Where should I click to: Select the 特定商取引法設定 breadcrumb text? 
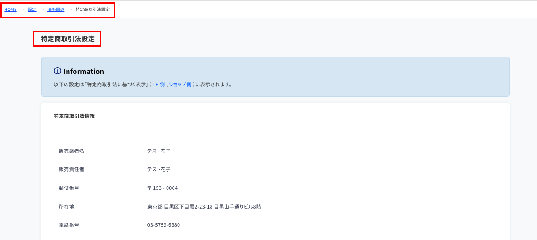tap(92, 10)
